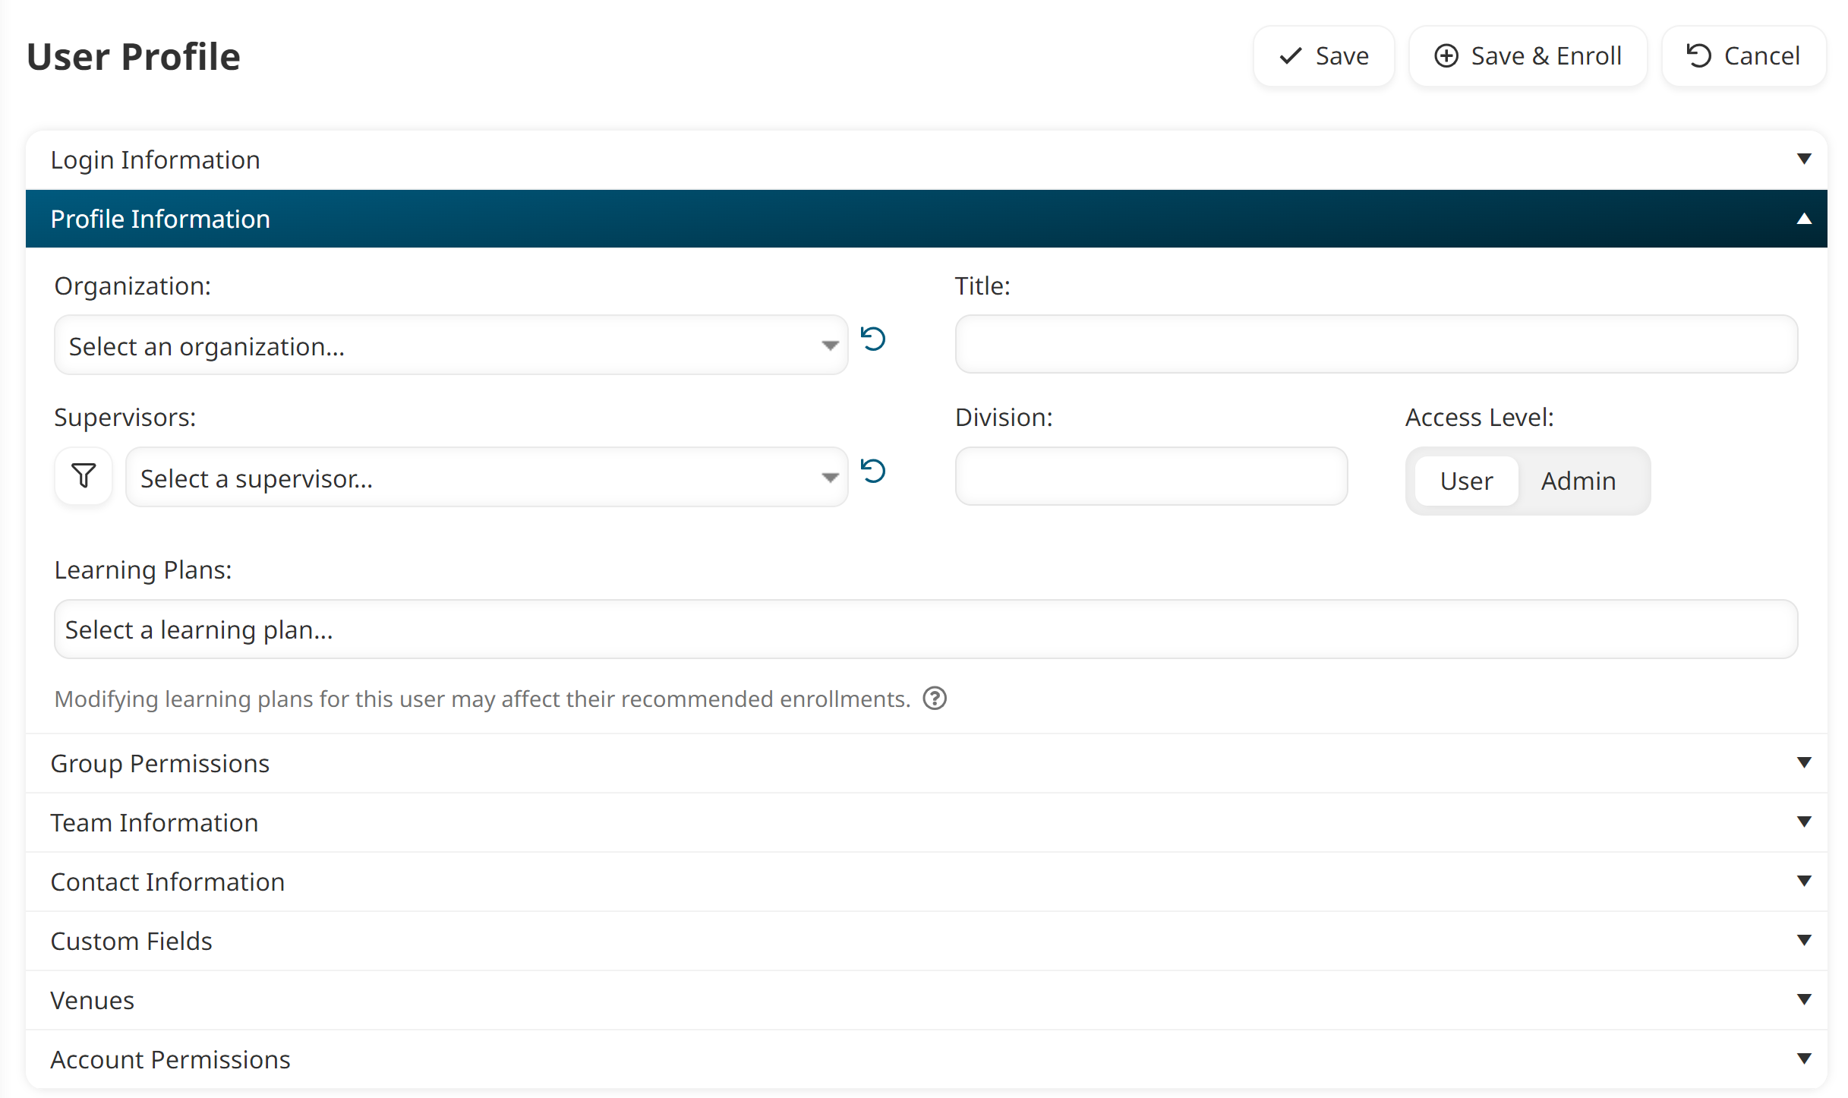Open the Select a learning plan field
Screen dimensions: 1848x1098
click(x=926, y=629)
